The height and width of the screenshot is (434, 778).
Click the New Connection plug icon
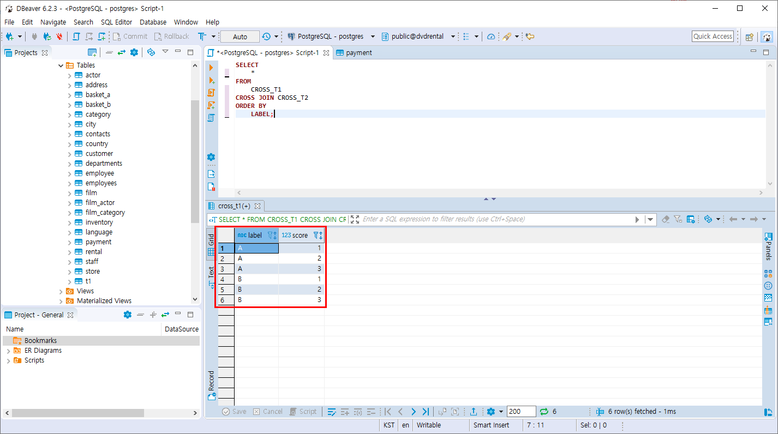point(10,37)
